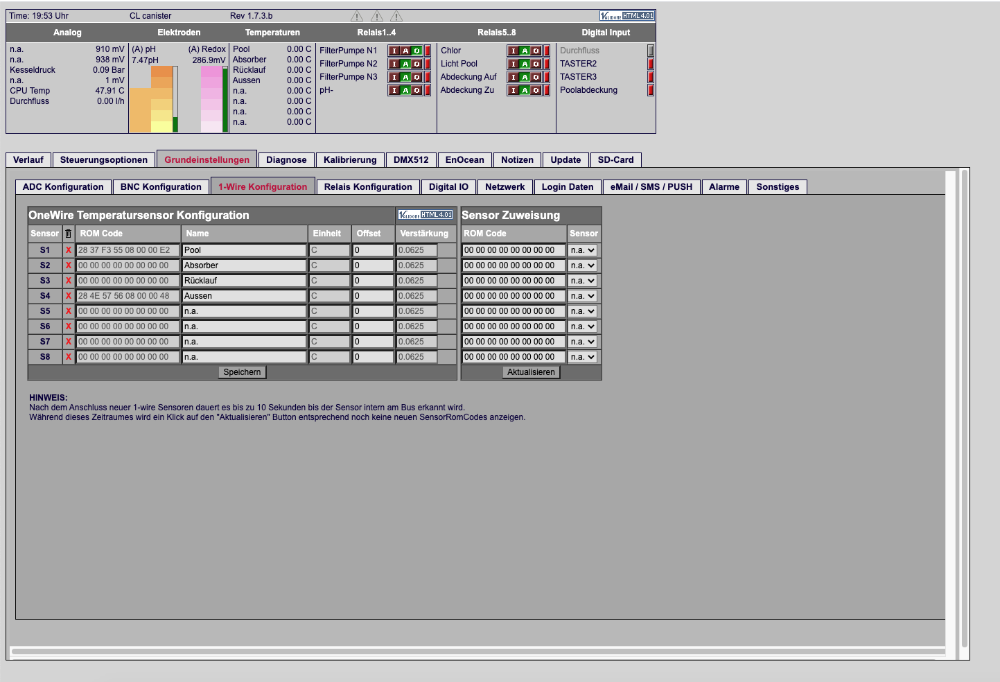
Task: Click the Name field containing Aussen
Action: [x=244, y=296]
